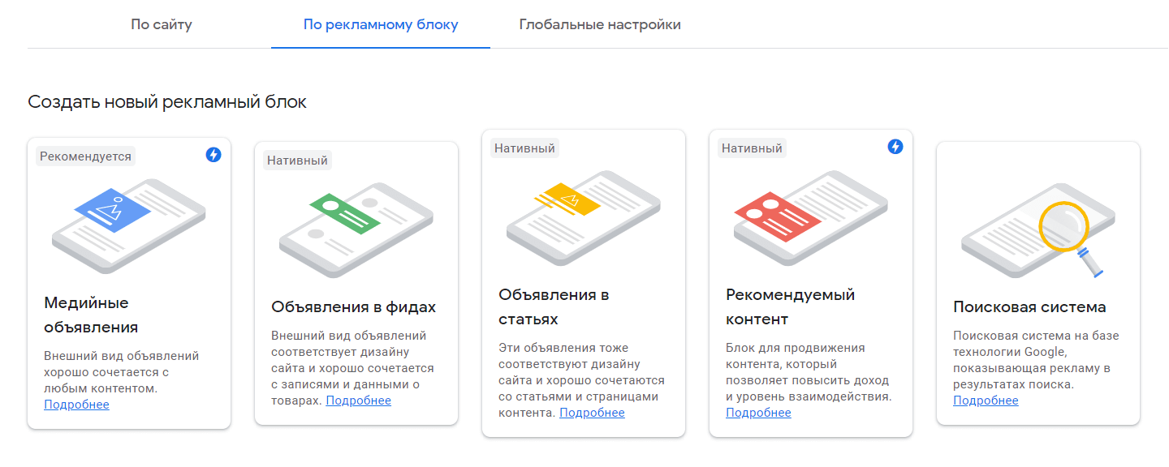This screenshot has width=1169, height=467.
Task: Click Подробнее link under Рекомендуемый контент
Action: 758,413
